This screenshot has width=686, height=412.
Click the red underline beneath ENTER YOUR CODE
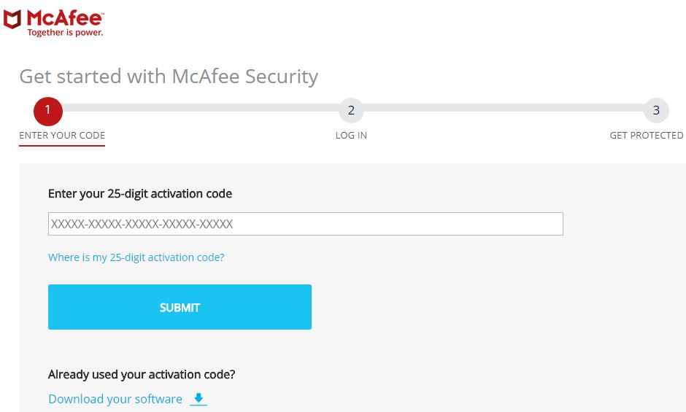(x=62, y=145)
